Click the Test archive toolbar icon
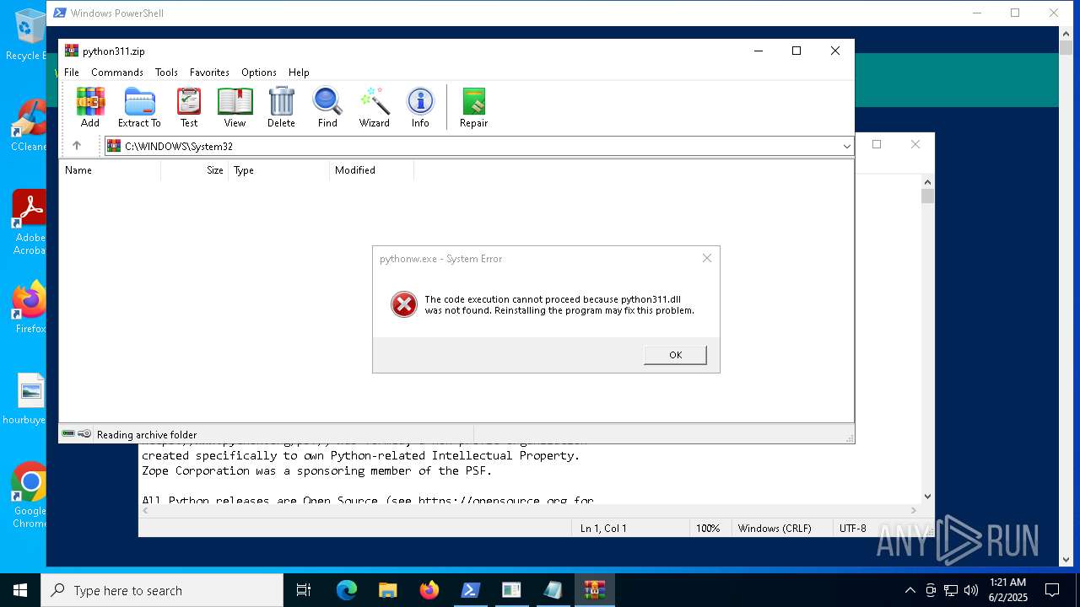1080x607 pixels. 189,107
